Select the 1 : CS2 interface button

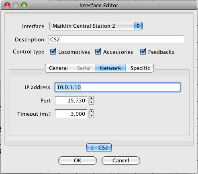pos(99,147)
